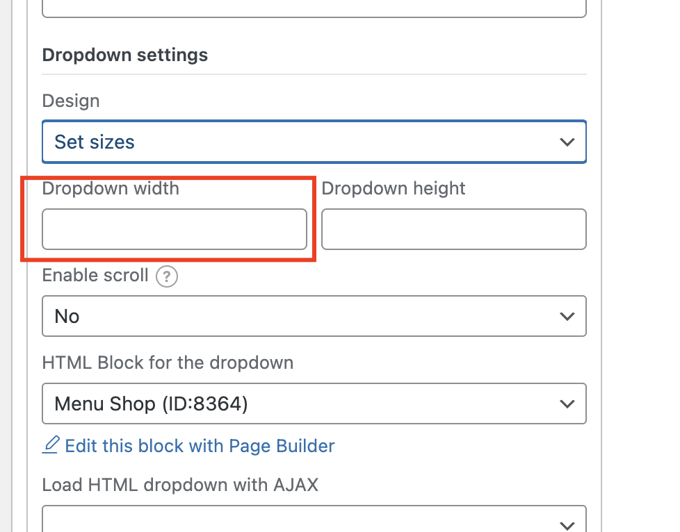Click the pencil icon beside Edit this block
This screenshot has width=680, height=532.
click(x=51, y=445)
